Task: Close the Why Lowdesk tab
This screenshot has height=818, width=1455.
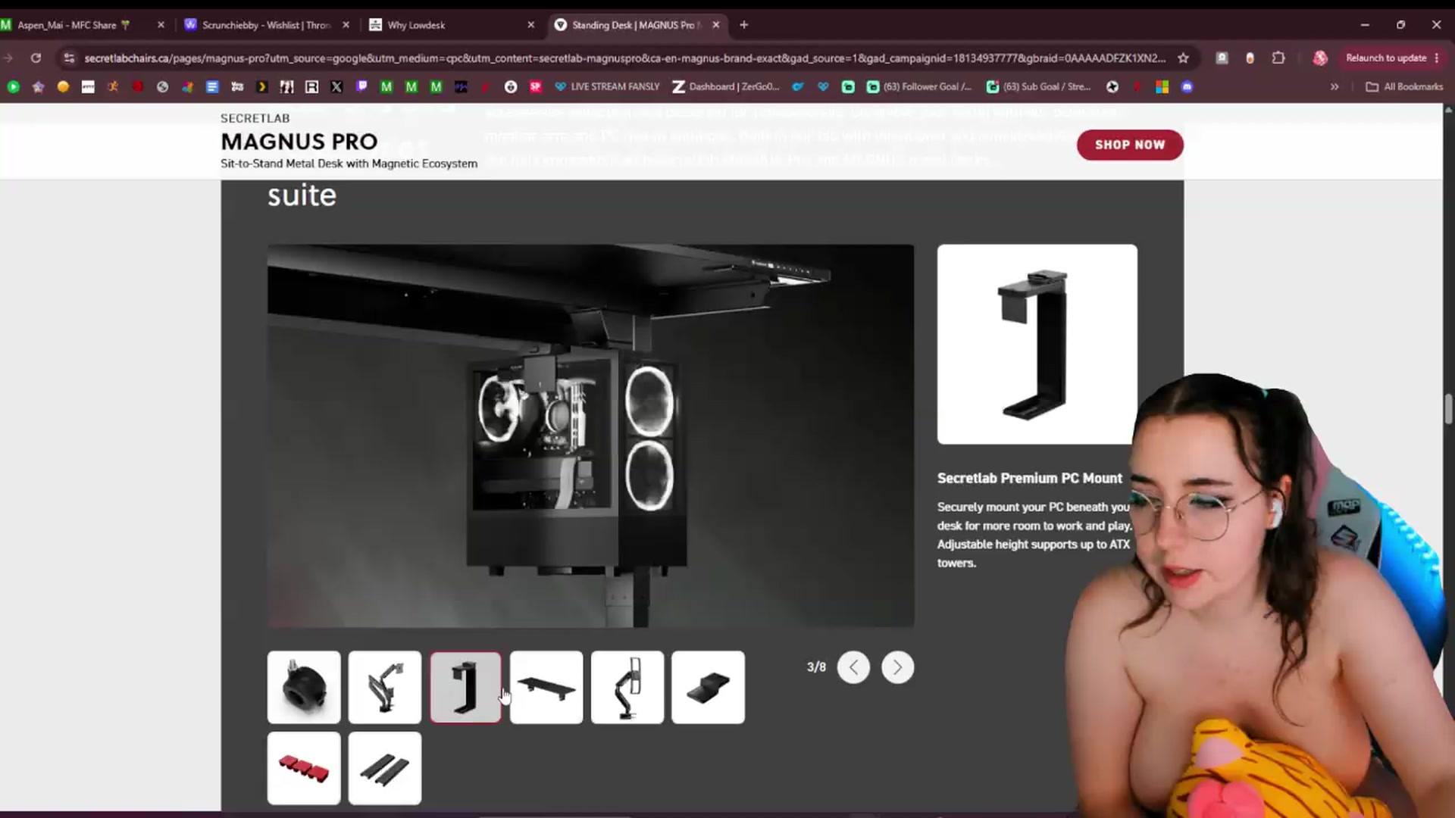Action: [x=530, y=25]
